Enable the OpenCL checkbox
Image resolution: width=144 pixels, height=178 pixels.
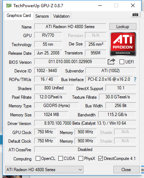pos(38,158)
